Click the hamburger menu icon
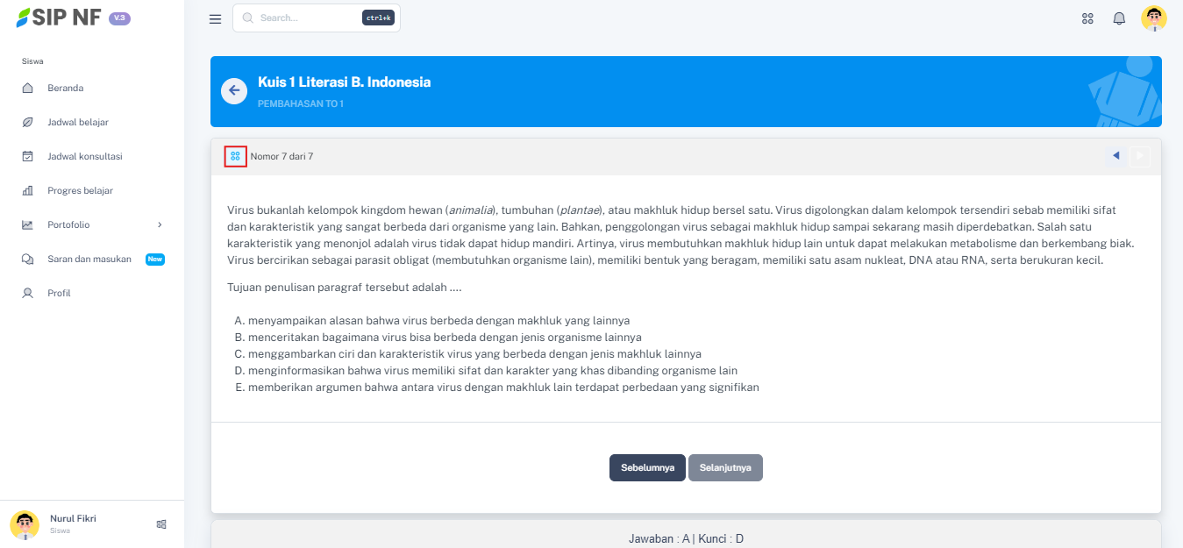 pyautogui.click(x=215, y=18)
